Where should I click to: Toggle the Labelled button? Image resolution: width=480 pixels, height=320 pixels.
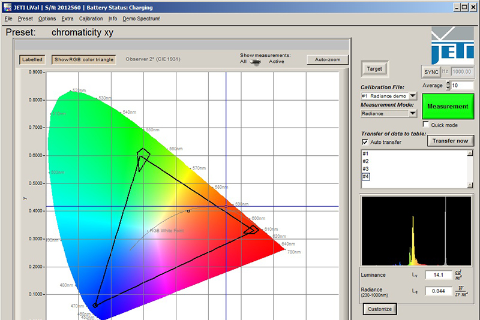32,59
